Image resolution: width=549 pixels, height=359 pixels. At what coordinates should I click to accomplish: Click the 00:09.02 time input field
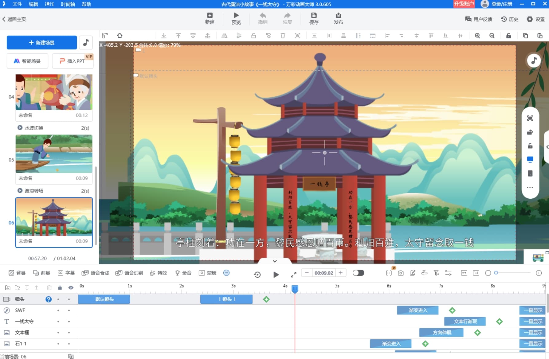(x=324, y=273)
